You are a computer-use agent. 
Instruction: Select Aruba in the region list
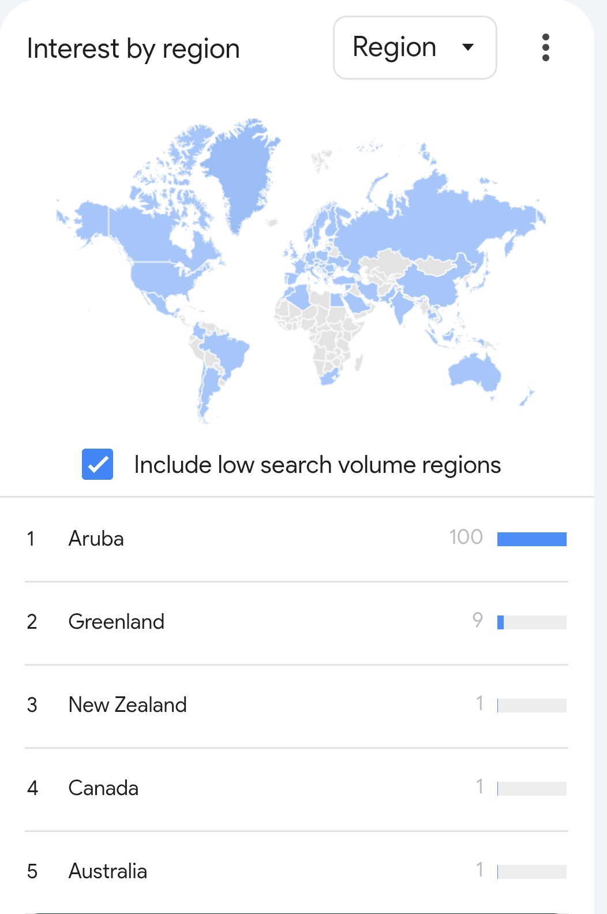coord(297,539)
